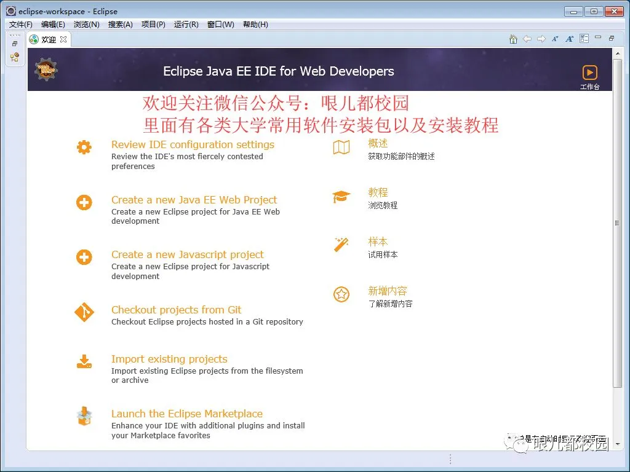Click the vertical scrollbar thumb
The width and height of the screenshot is (630, 472).
click(x=618, y=223)
